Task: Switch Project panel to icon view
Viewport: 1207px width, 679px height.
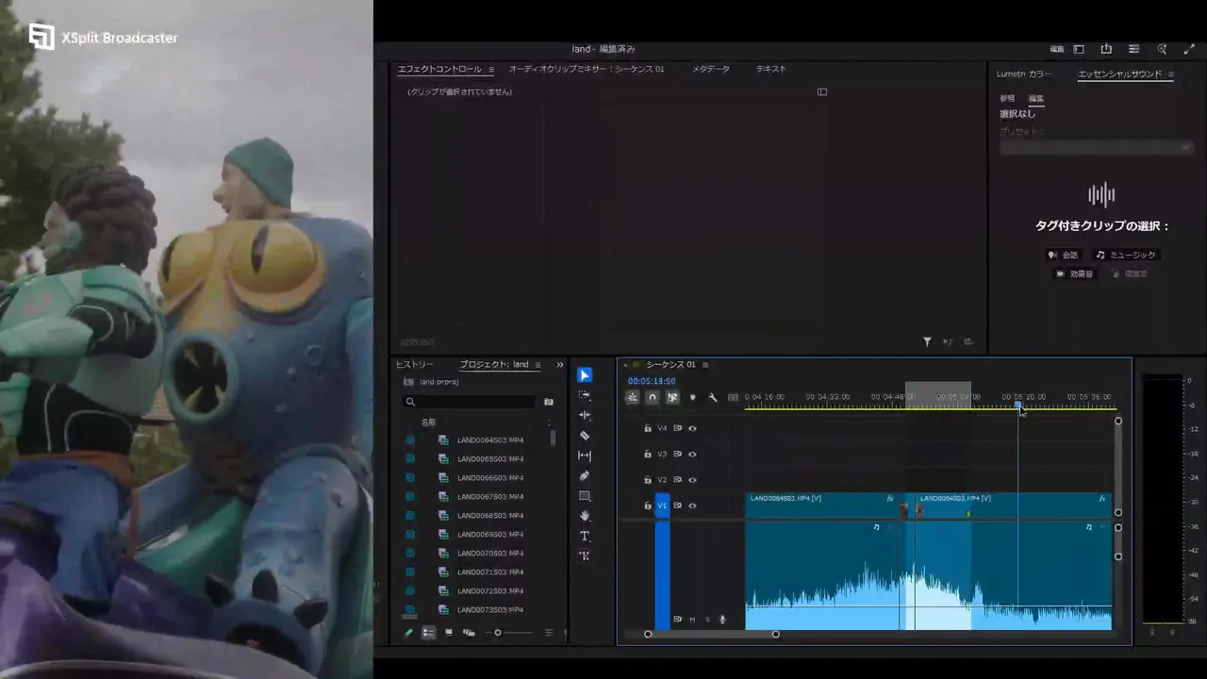Action: pos(449,633)
